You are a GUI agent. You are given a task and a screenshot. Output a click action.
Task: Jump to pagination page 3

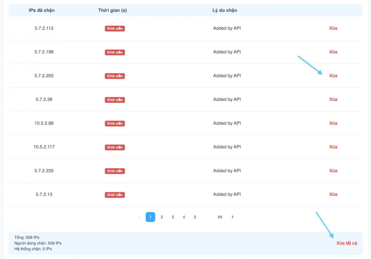click(173, 217)
